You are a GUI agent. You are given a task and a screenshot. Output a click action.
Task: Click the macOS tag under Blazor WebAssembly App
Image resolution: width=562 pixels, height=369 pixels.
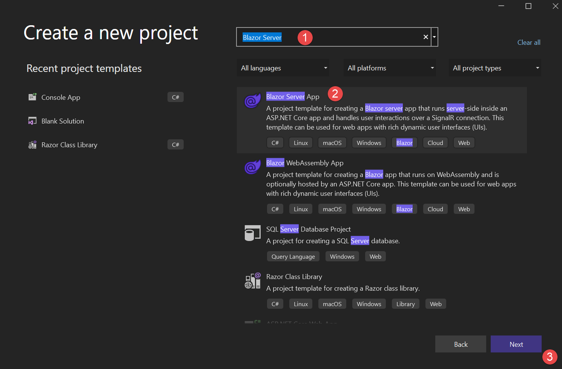pyautogui.click(x=332, y=209)
